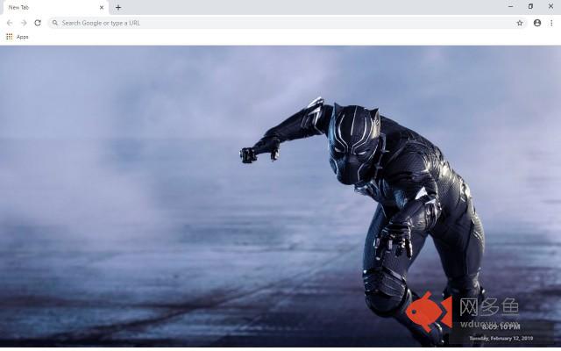Select the New Tab tab
The height and width of the screenshot is (351, 561).
(x=54, y=8)
